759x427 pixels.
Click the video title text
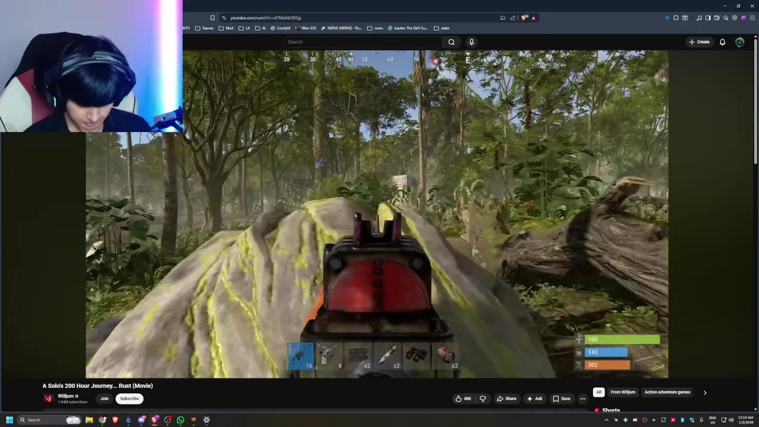click(97, 385)
